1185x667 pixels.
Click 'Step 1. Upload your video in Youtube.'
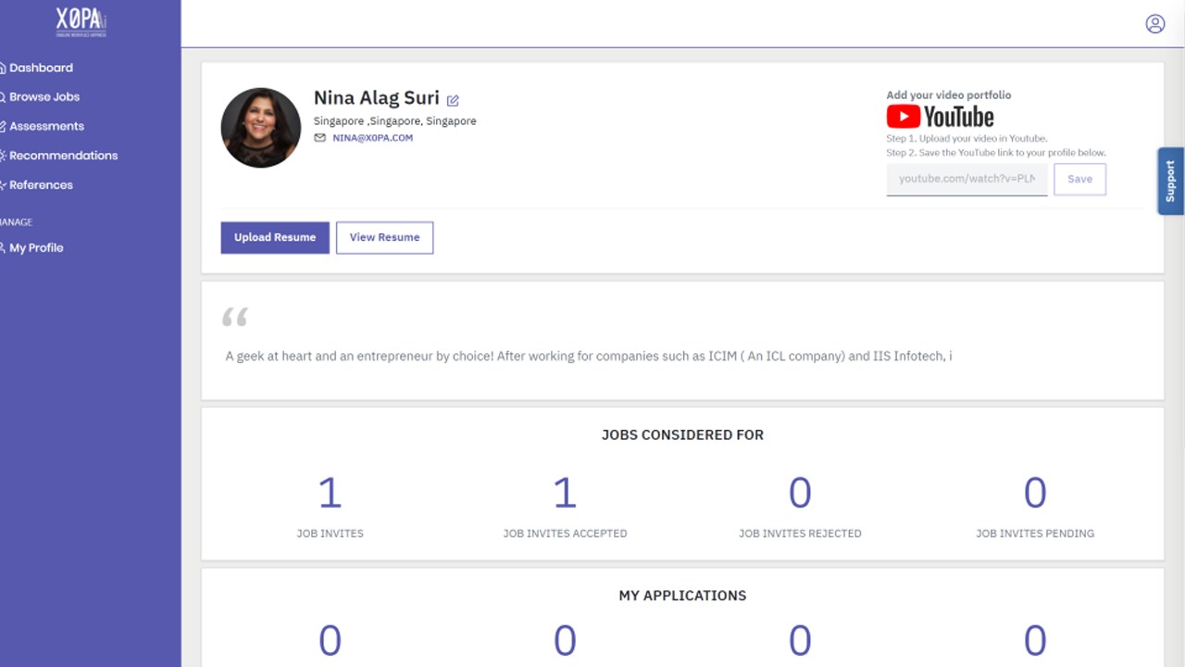point(967,139)
